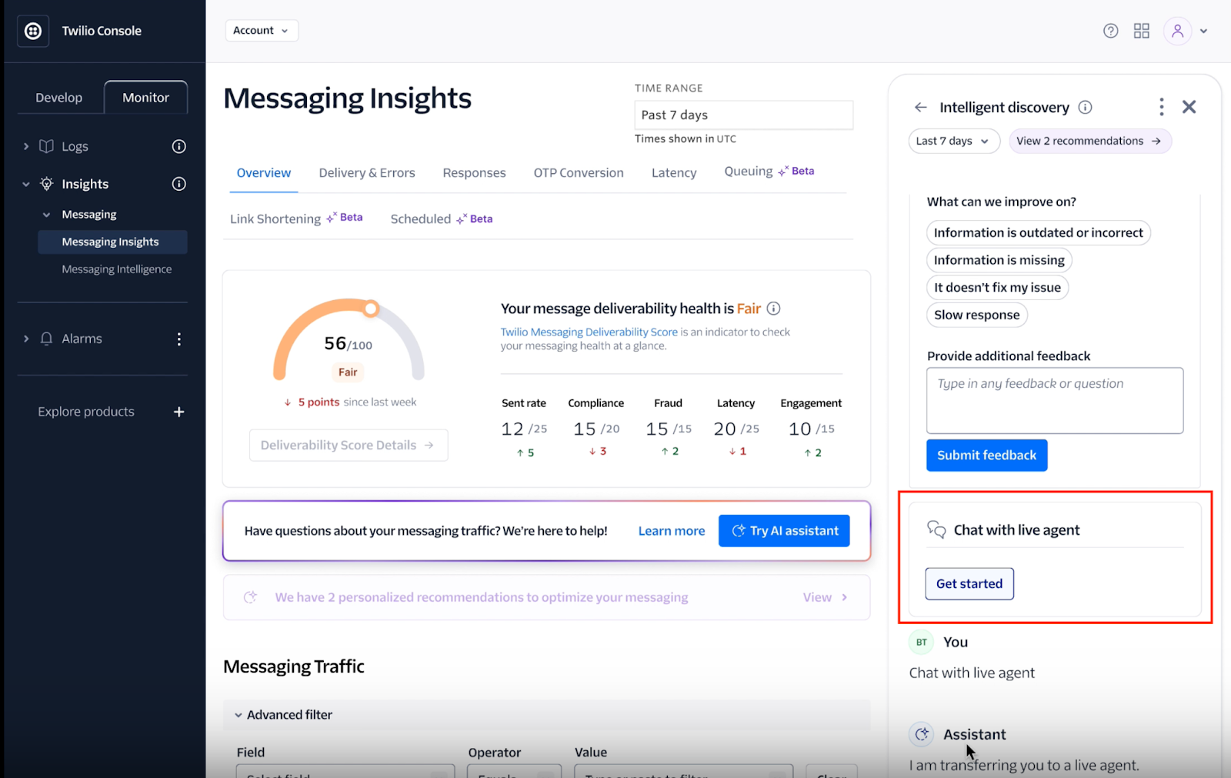
Task: Click the additional feedback text box
Action: coord(1055,400)
